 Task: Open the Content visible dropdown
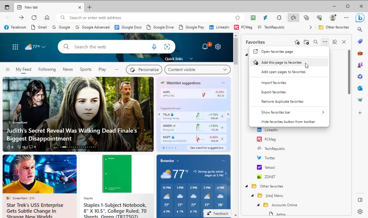coord(198,69)
